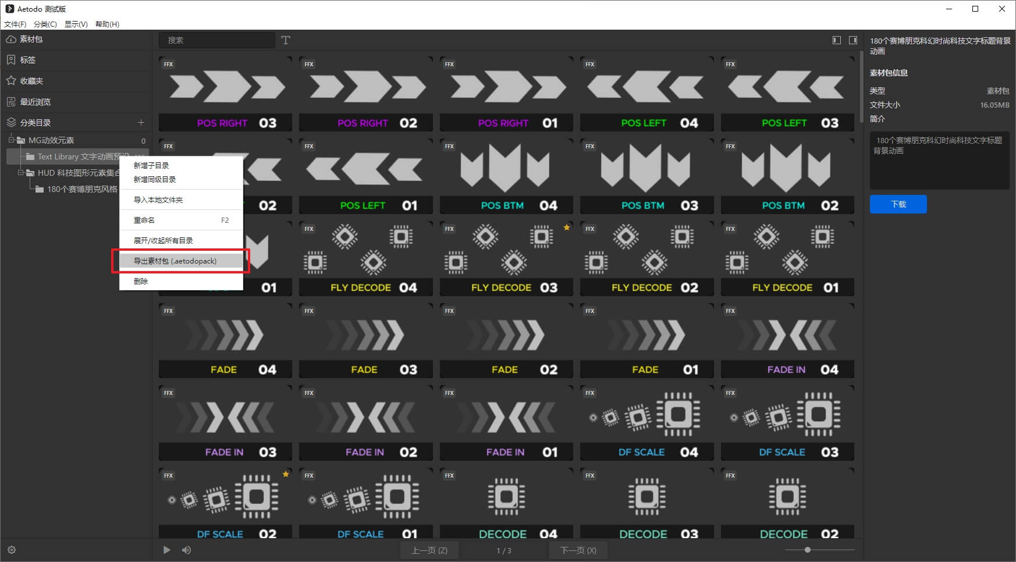Image resolution: width=1016 pixels, height=562 pixels.
Task: Select the POS LEFT 01 thumbnail
Action: pyautogui.click(x=365, y=176)
